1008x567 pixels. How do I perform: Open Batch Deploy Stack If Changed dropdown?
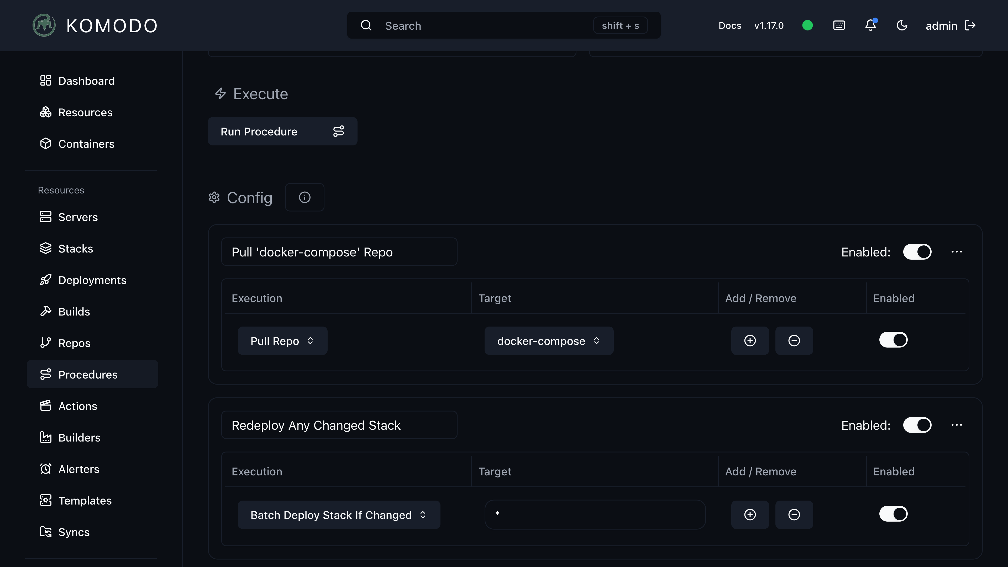pos(339,514)
